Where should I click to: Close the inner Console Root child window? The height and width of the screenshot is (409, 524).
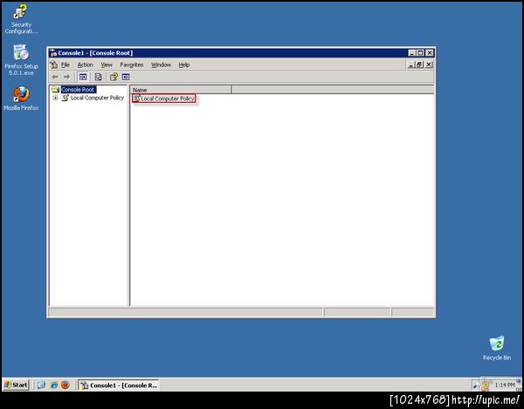pos(429,65)
